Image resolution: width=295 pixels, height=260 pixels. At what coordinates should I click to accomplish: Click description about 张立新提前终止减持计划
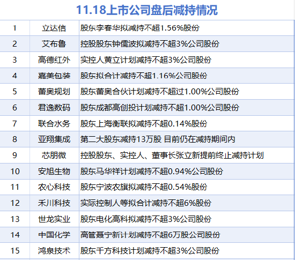tap(172, 155)
